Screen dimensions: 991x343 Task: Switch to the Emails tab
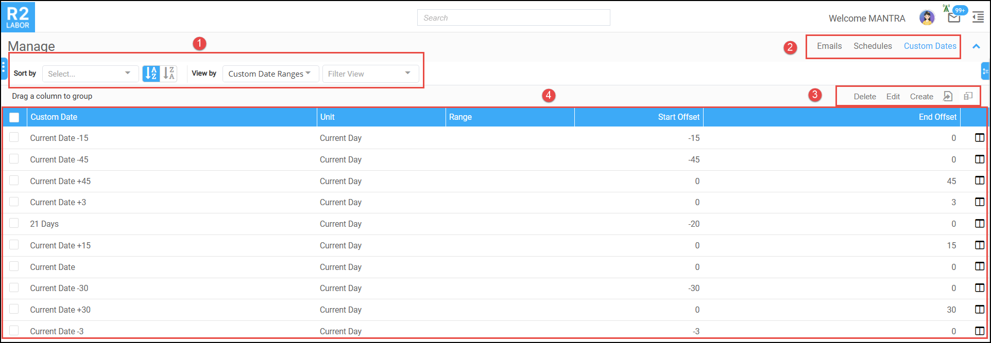click(x=829, y=46)
